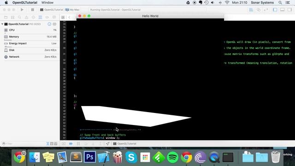Image resolution: width=295 pixels, height=166 pixels.
Task: Open Photoshop from the Dock
Action: click(x=90, y=157)
